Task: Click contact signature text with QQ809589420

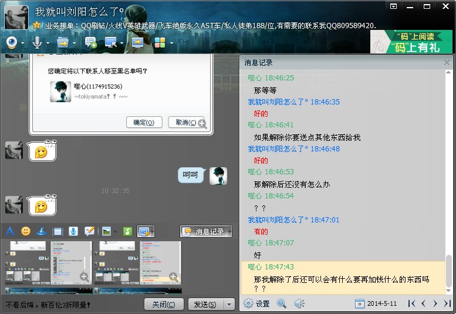Action: pos(211,26)
